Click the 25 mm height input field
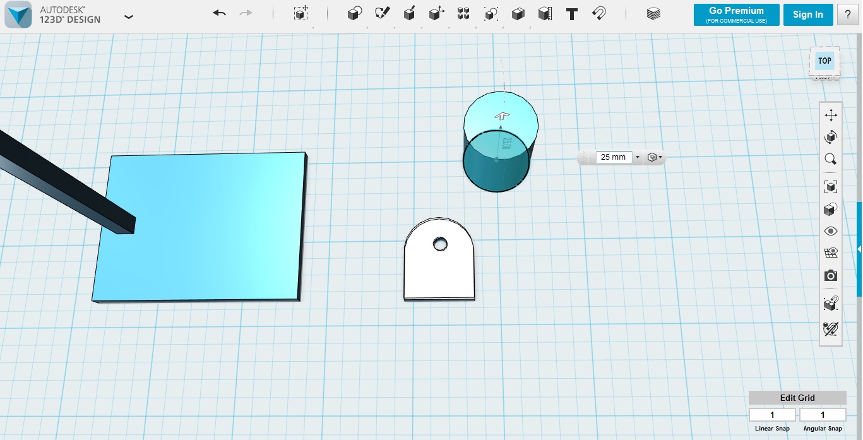The height and width of the screenshot is (440, 863). (x=614, y=157)
